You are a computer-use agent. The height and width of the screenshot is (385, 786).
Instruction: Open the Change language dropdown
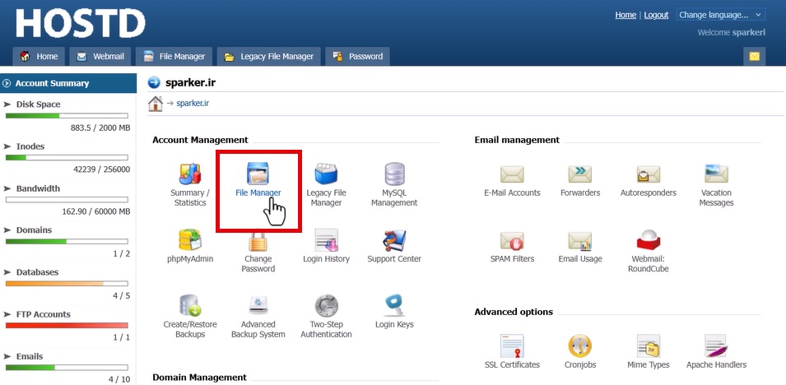tap(720, 15)
